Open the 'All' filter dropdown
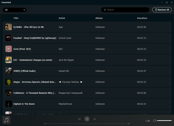The image size is (174, 126). point(15,10)
